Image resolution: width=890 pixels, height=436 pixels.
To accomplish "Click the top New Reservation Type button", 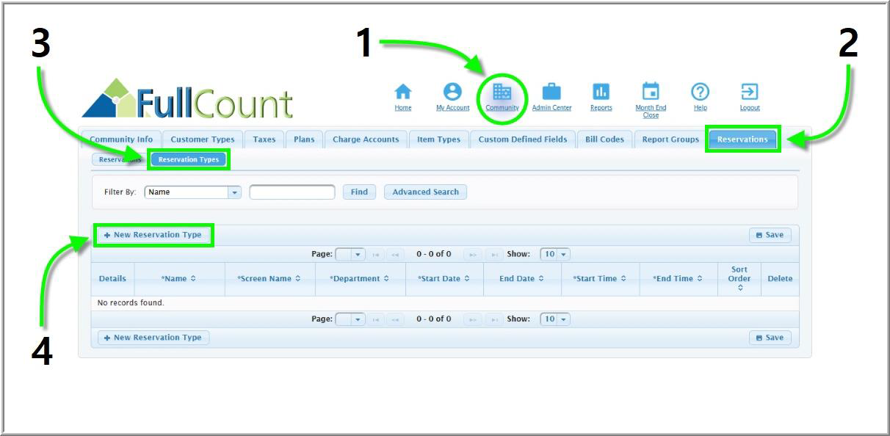I will tap(153, 235).
